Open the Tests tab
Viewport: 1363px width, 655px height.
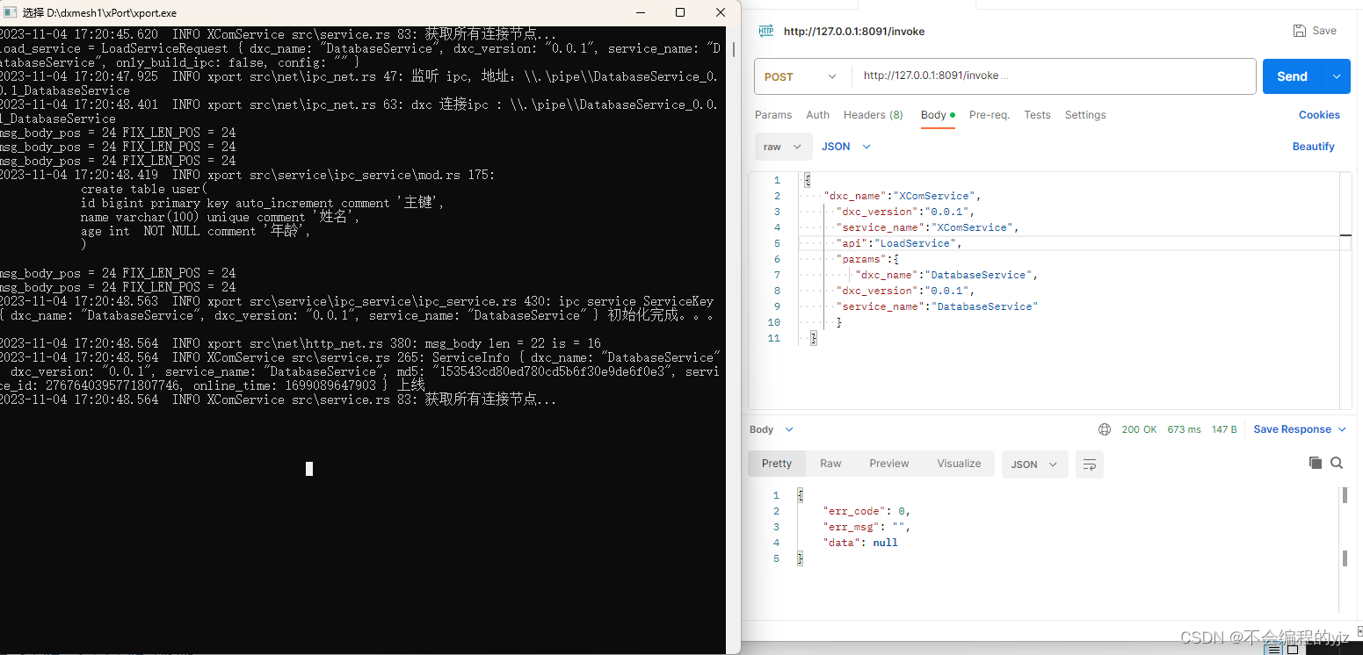[1037, 115]
